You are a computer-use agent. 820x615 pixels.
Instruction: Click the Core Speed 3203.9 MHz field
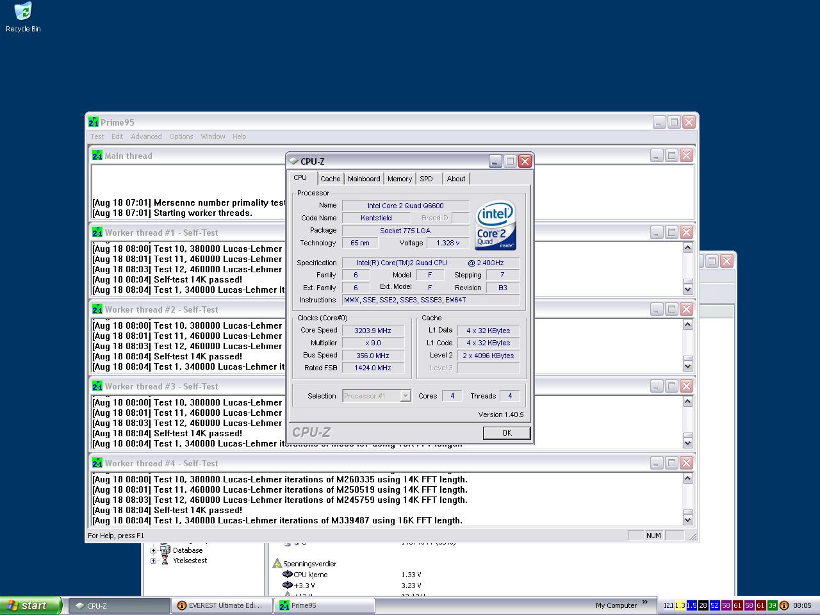coord(373,331)
